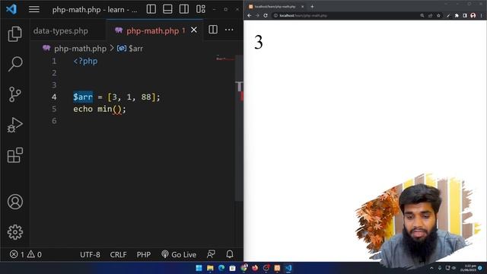Click the <?php opening tag on line 1
This screenshot has width=487, height=274.
pyautogui.click(x=85, y=61)
